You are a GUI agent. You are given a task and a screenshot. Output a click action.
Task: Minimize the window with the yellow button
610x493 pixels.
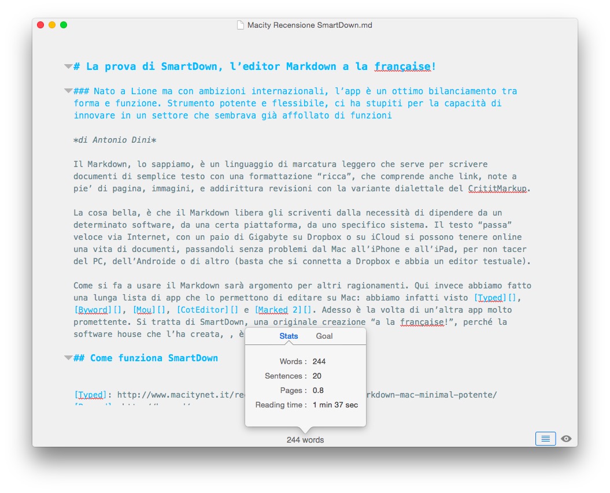[52, 25]
